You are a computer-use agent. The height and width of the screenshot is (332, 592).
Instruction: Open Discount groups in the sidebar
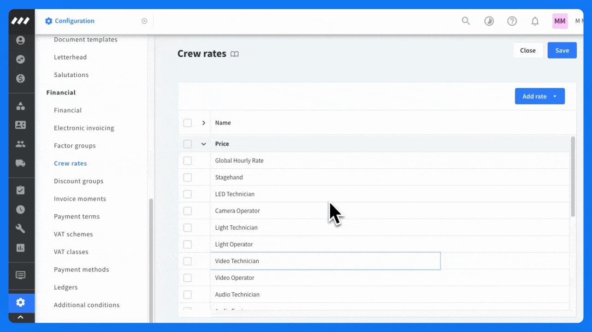point(78,181)
